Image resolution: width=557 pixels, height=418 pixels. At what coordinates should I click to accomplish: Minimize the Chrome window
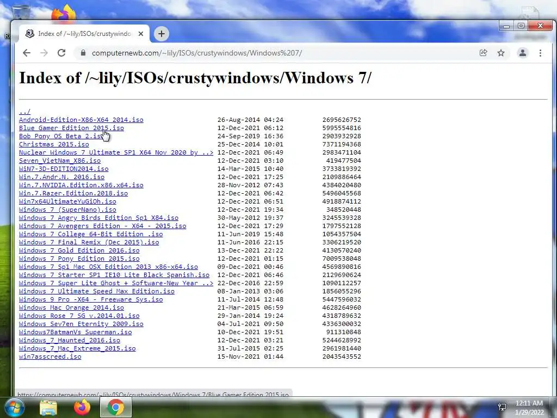pyautogui.click(x=506, y=26)
